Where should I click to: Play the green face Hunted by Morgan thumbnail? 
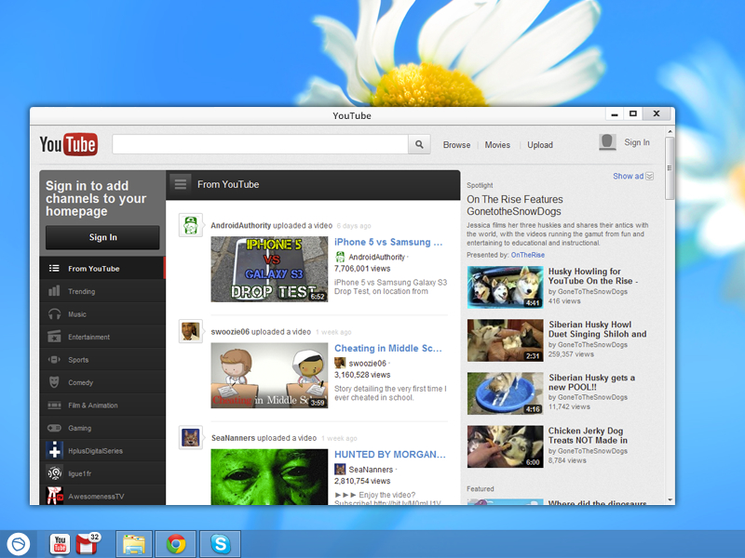click(269, 477)
